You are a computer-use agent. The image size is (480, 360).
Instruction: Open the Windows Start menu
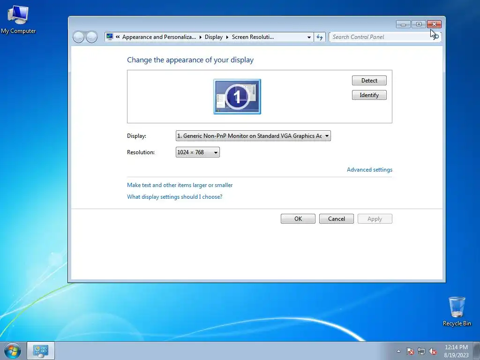tap(13, 351)
